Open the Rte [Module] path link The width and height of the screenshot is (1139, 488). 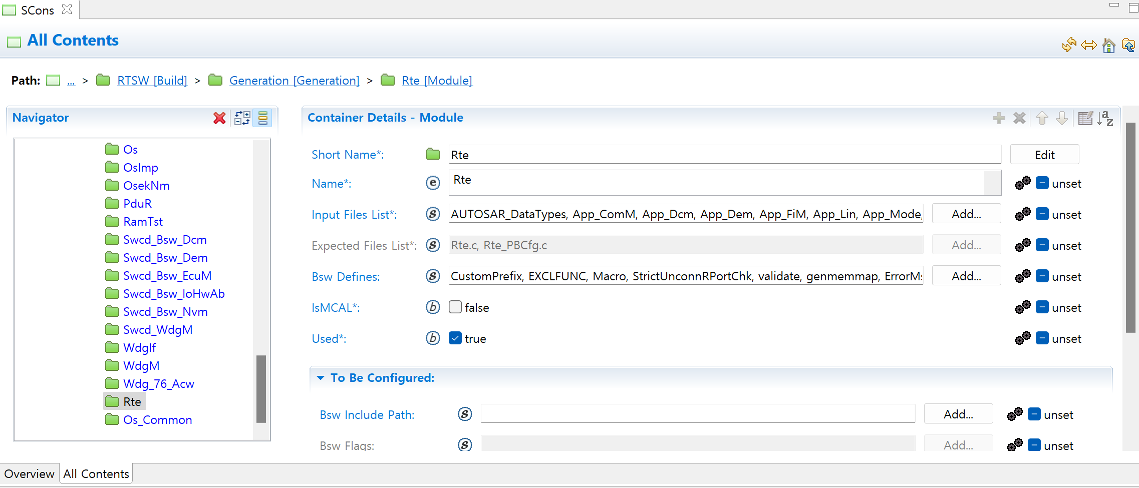[x=437, y=81]
